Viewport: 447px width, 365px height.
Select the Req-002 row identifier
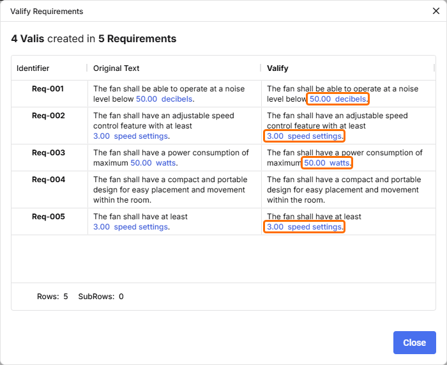tap(49, 116)
